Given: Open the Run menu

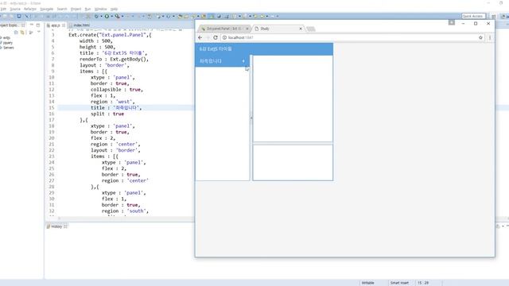Looking at the screenshot, I should point(87,9).
